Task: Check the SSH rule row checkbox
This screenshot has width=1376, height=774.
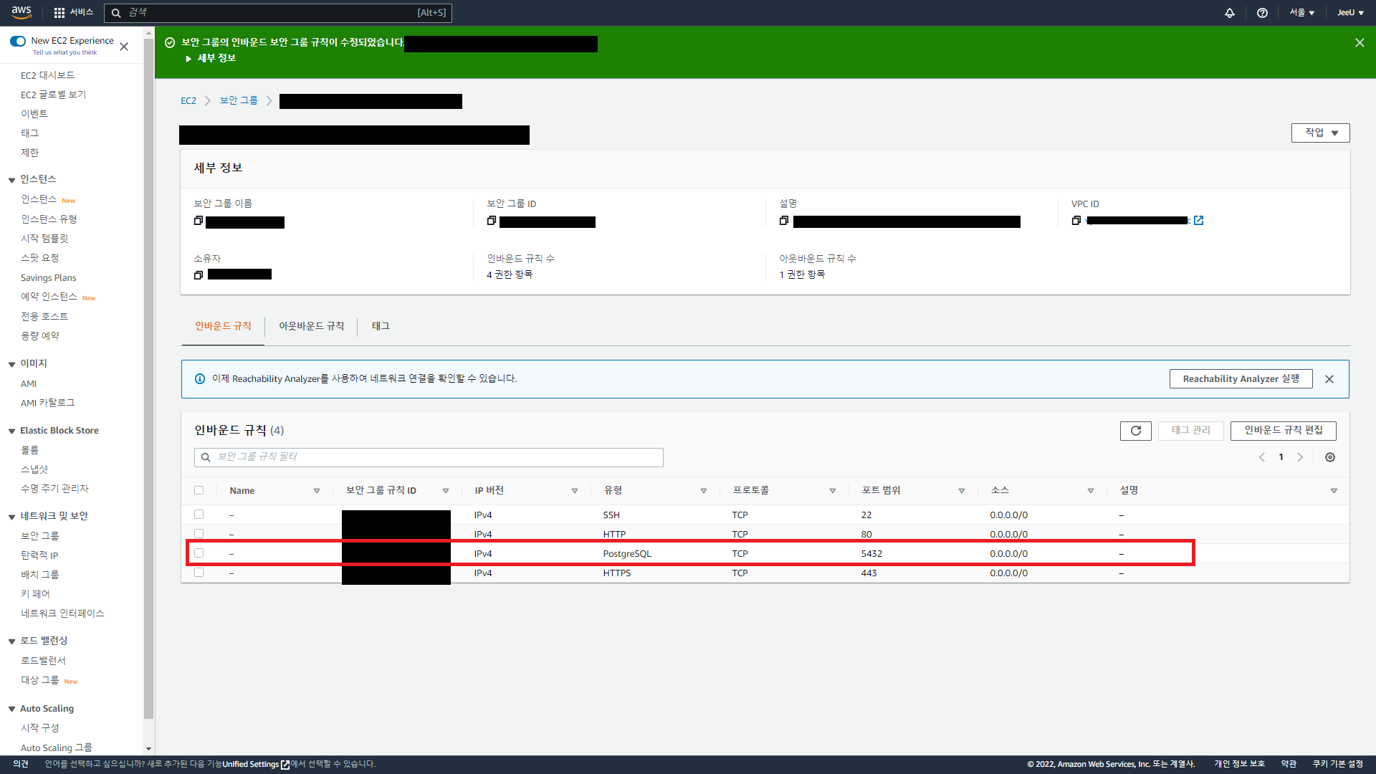Action: [x=199, y=515]
